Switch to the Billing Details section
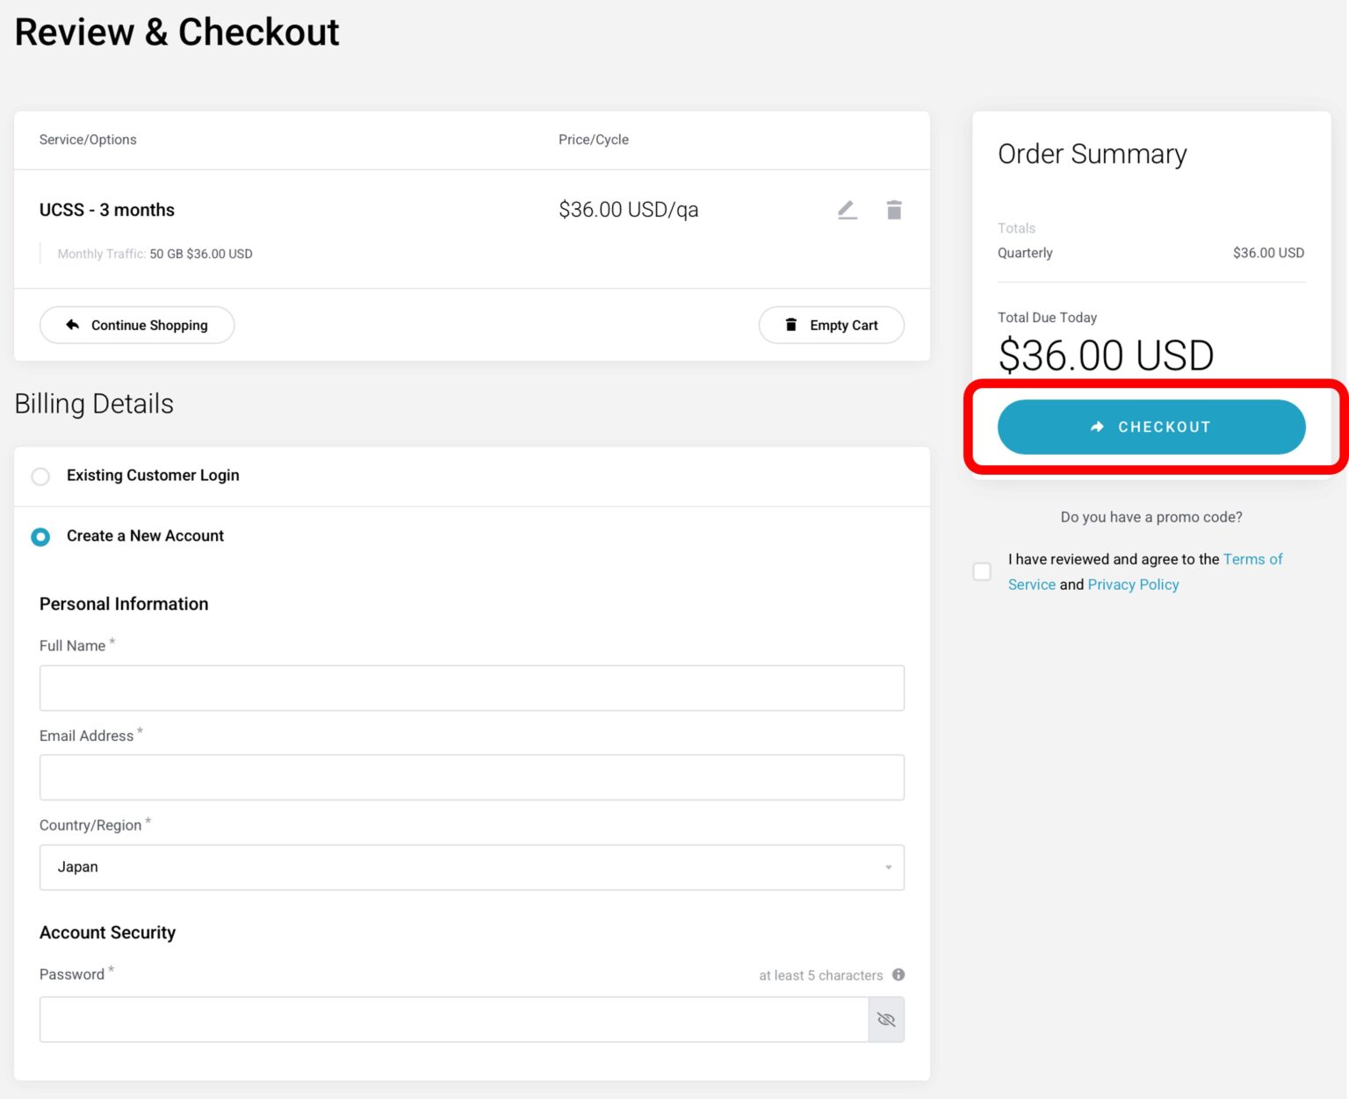Viewport: 1349px width, 1099px height. (93, 404)
